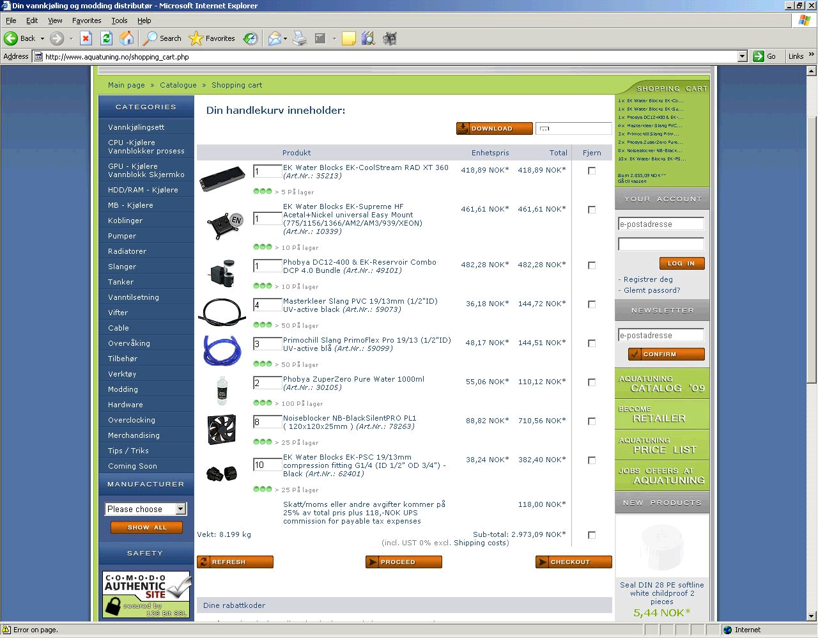Expand the Mail button dropdown arrow
The width and height of the screenshot is (818, 638).
(x=285, y=38)
